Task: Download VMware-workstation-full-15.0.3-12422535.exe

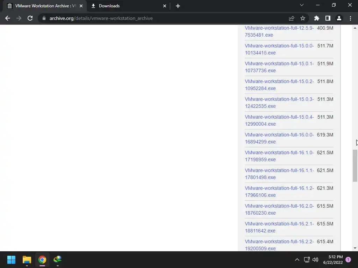Action: 279,103
